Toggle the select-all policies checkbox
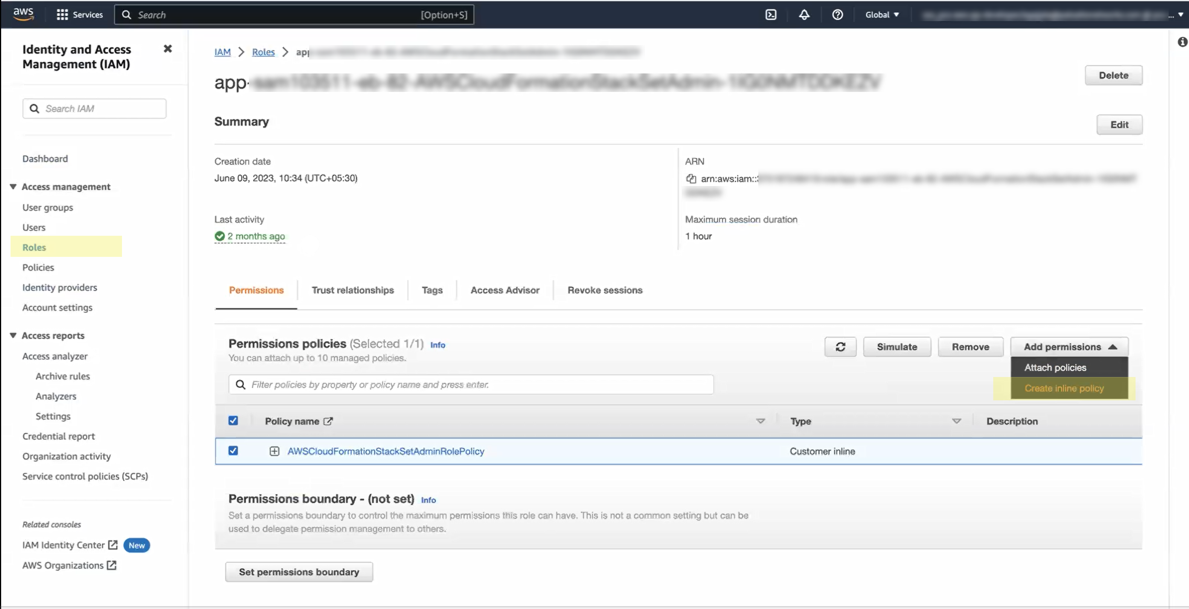This screenshot has height=609, width=1189. pyautogui.click(x=233, y=421)
